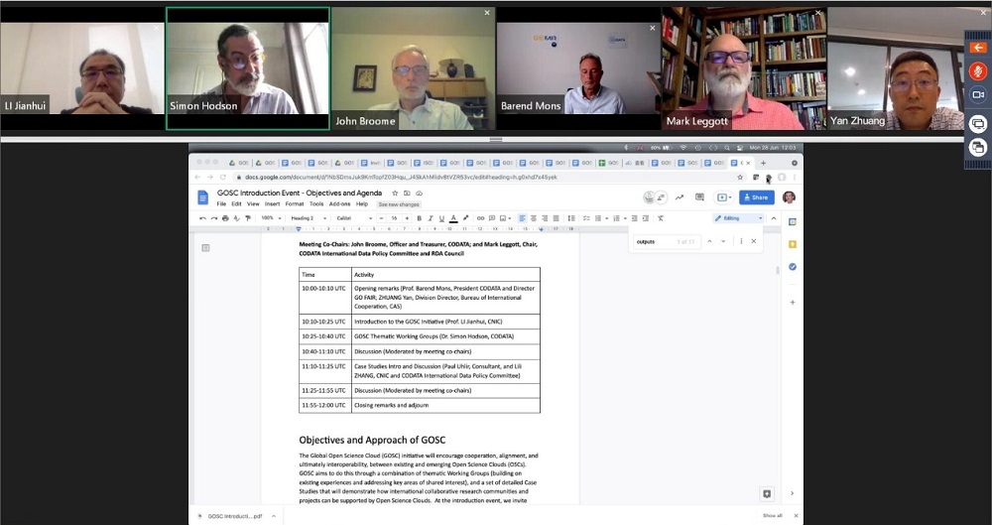The image size is (992, 525).
Task: Go to Docs home icon
Action: click(203, 197)
